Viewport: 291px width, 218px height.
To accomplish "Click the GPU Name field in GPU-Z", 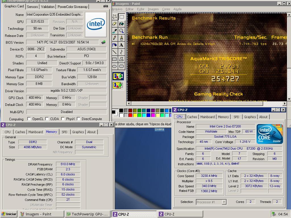I will coord(55,14).
